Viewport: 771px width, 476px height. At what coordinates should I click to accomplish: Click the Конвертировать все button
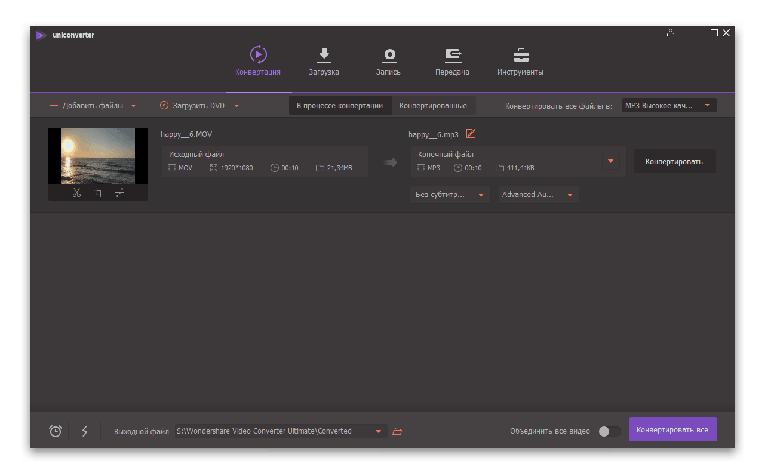pos(672,430)
